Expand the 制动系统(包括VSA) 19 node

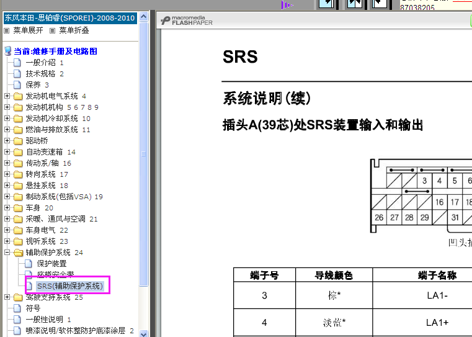7,196
